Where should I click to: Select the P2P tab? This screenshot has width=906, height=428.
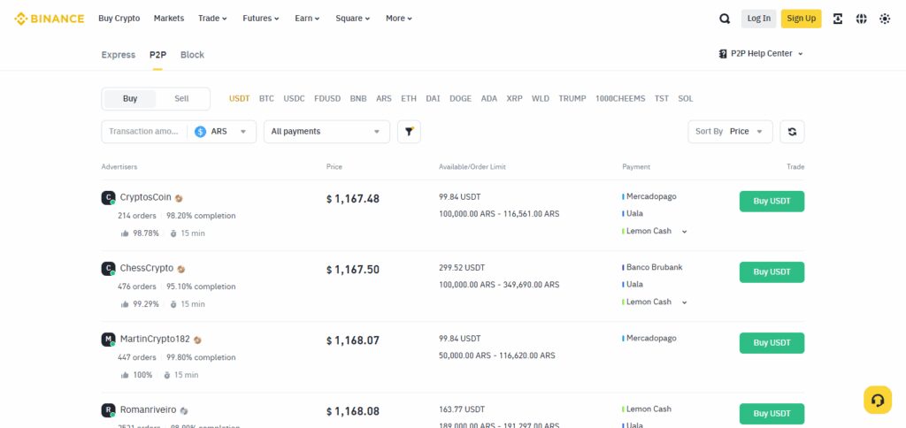pyautogui.click(x=157, y=55)
